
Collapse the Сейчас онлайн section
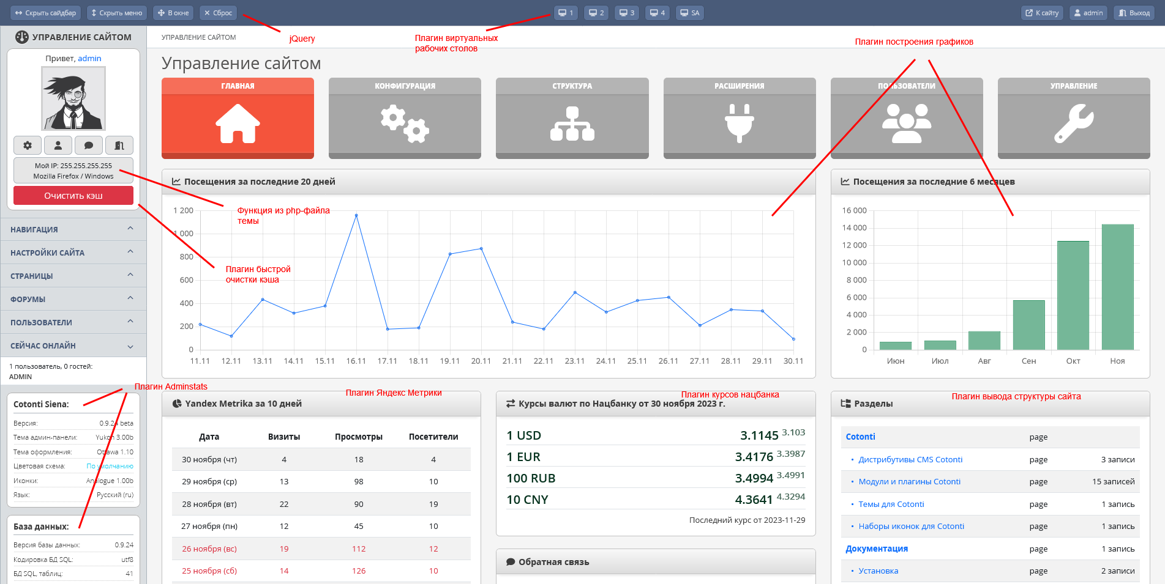[73, 346]
